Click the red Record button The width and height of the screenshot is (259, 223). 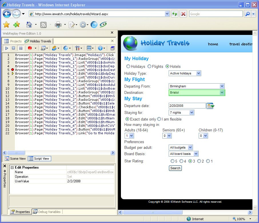point(30,48)
